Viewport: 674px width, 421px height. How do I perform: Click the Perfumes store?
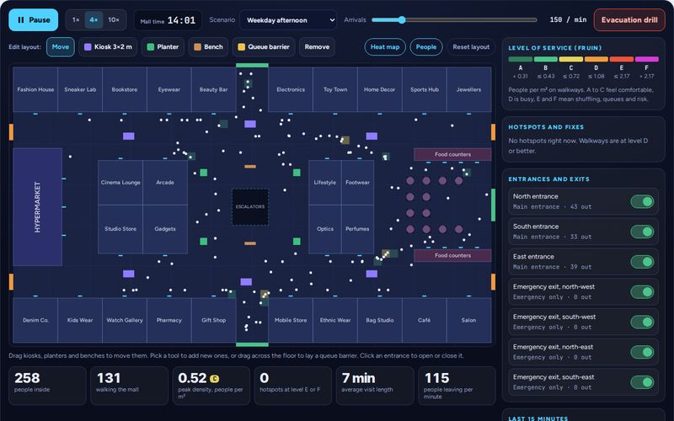click(357, 229)
